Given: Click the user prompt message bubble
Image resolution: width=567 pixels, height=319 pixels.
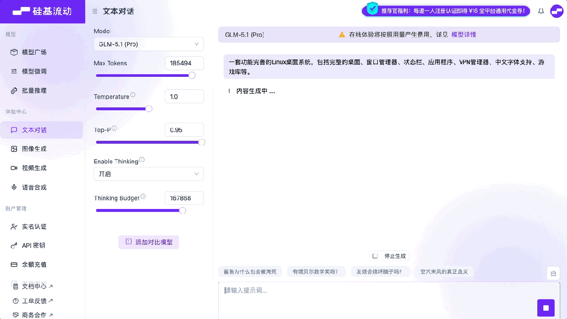Looking at the screenshot, I should point(389,67).
